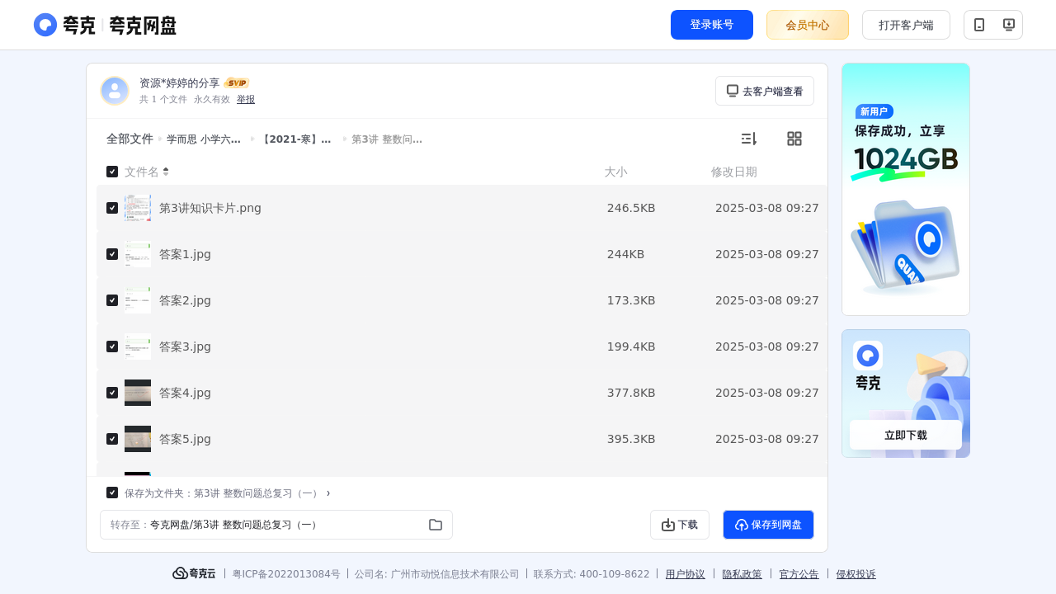Open thumbnail of 第3讲知识卡片.png
The image size is (1056, 594).
[x=138, y=208]
